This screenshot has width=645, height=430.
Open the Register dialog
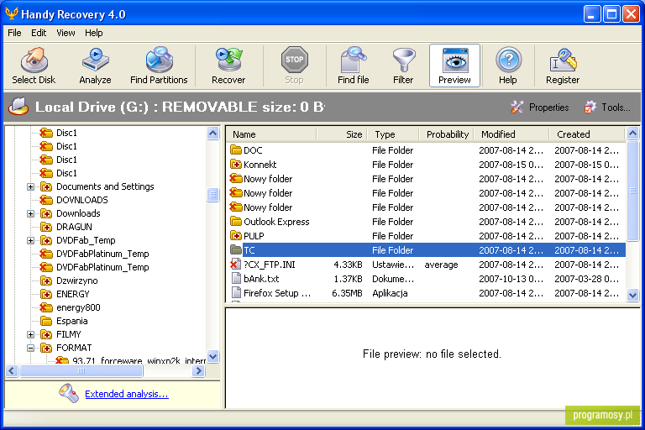coord(563,66)
